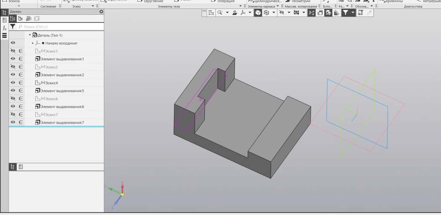Collapse the Деталь (Тел-1) tree node

[x=30, y=35]
